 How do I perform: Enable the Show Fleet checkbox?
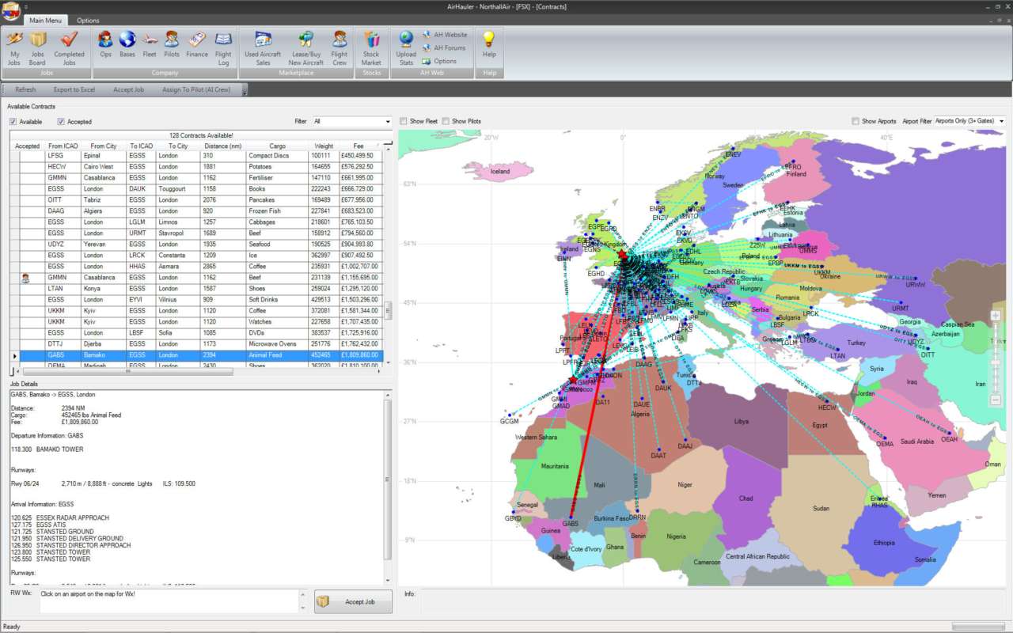(x=404, y=121)
